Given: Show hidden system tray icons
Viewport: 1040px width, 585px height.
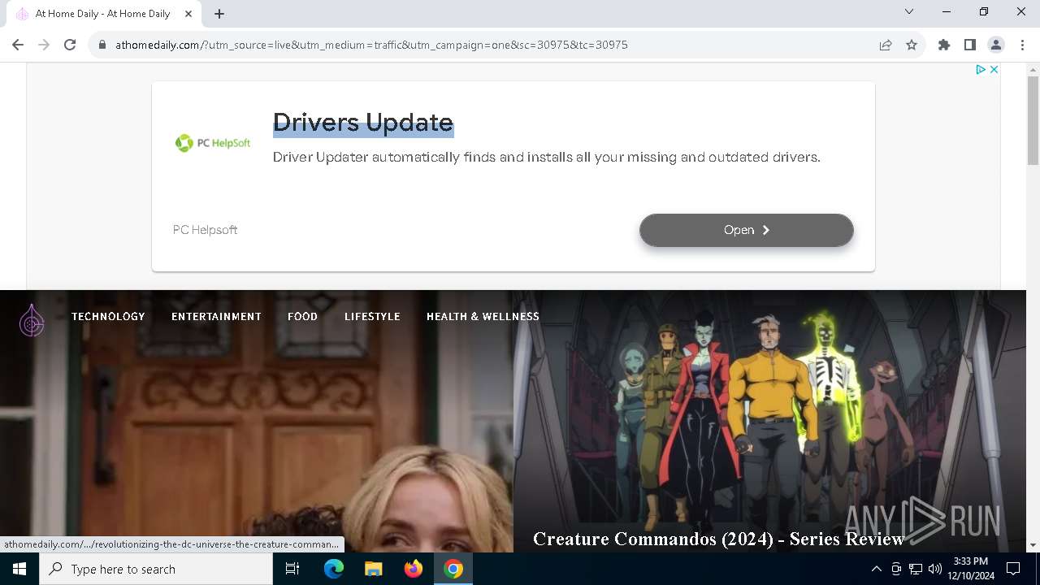Looking at the screenshot, I should pyautogui.click(x=876, y=569).
